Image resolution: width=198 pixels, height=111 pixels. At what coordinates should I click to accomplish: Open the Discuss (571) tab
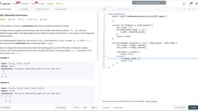tap(42, 9)
